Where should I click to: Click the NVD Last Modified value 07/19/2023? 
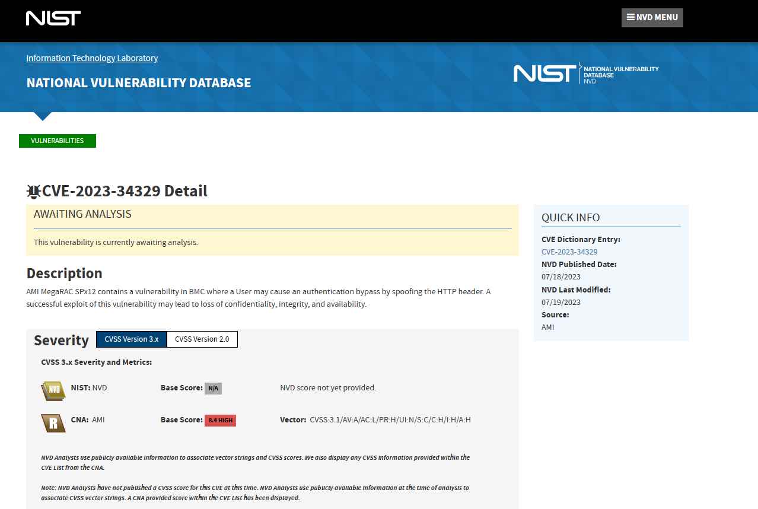561,303
